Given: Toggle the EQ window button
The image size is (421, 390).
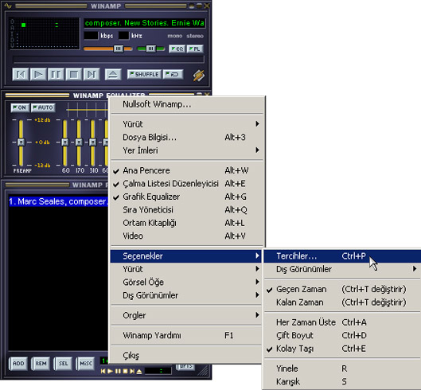Looking at the screenshot, I should pyautogui.click(x=177, y=49).
